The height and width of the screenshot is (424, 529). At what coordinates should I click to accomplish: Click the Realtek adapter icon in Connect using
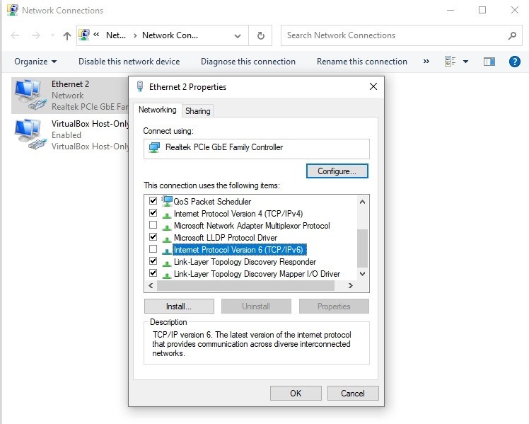click(x=154, y=147)
